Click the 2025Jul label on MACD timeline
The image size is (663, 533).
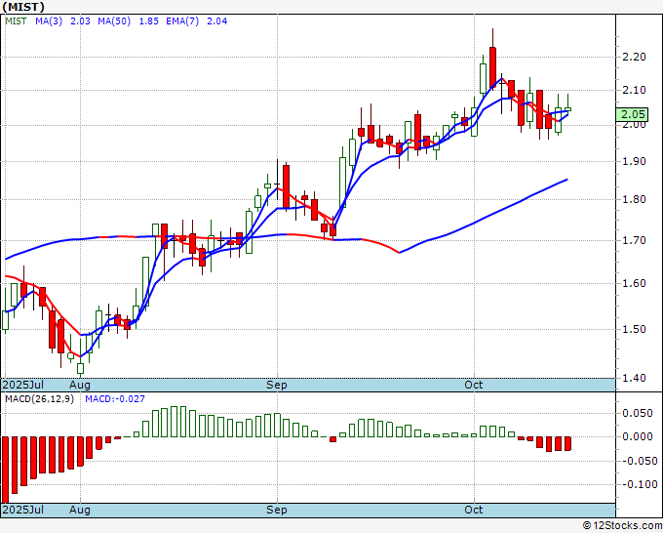click(x=23, y=510)
